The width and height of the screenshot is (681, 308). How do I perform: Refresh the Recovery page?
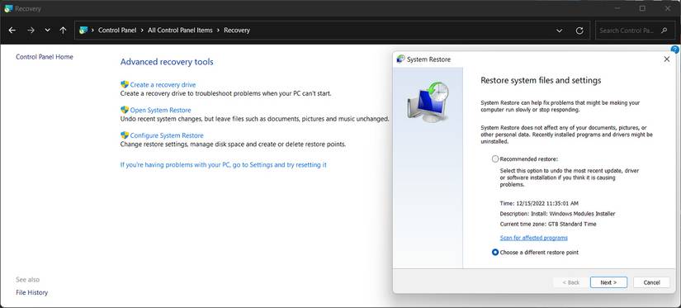[x=579, y=31]
